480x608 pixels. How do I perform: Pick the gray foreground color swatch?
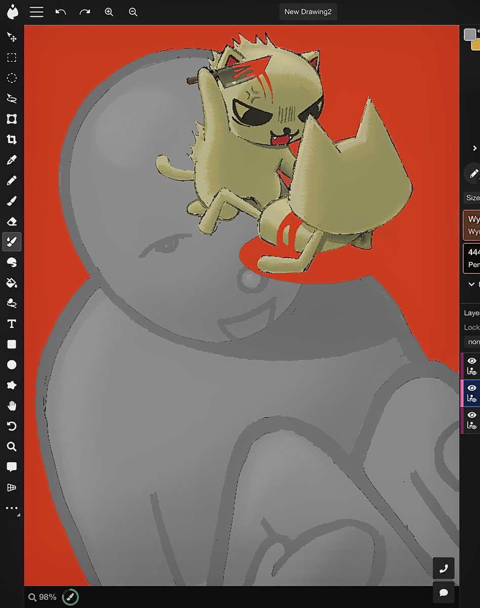(470, 34)
